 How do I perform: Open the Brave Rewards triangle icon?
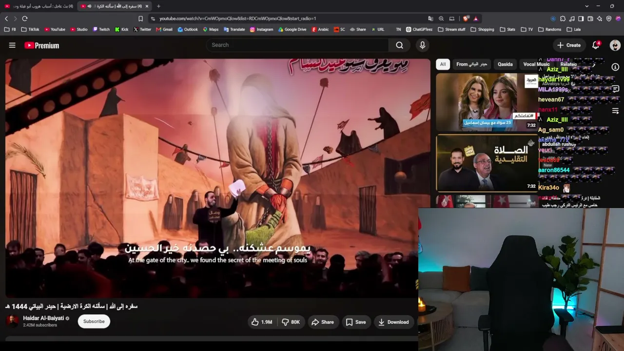(x=476, y=19)
